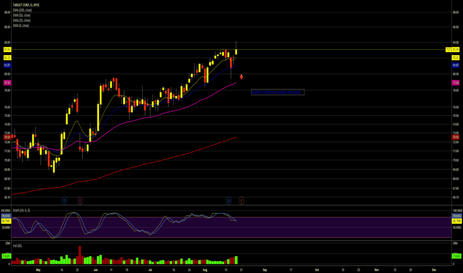463x273 pixels.
Task: Click the Sep label on the time axis
Action: (x=265, y=270)
